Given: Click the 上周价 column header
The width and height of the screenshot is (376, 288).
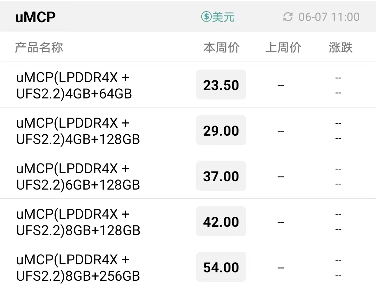Looking at the screenshot, I should [283, 47].
